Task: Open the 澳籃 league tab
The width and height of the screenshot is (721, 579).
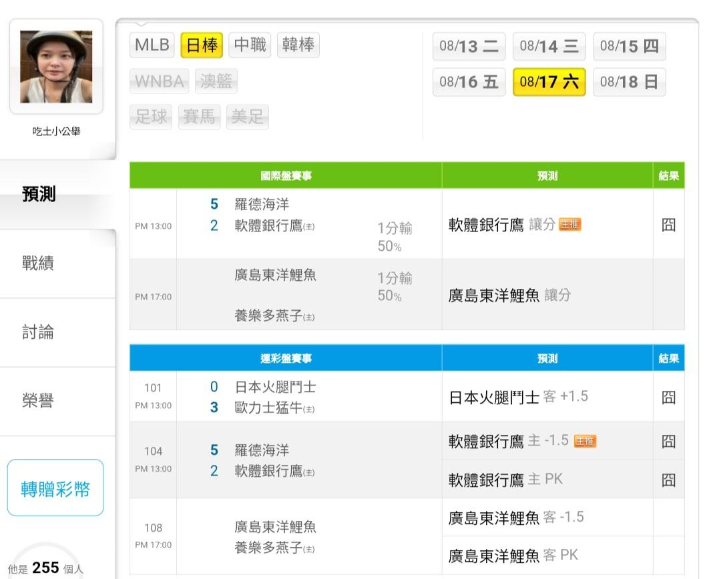Action: [216, 81]
